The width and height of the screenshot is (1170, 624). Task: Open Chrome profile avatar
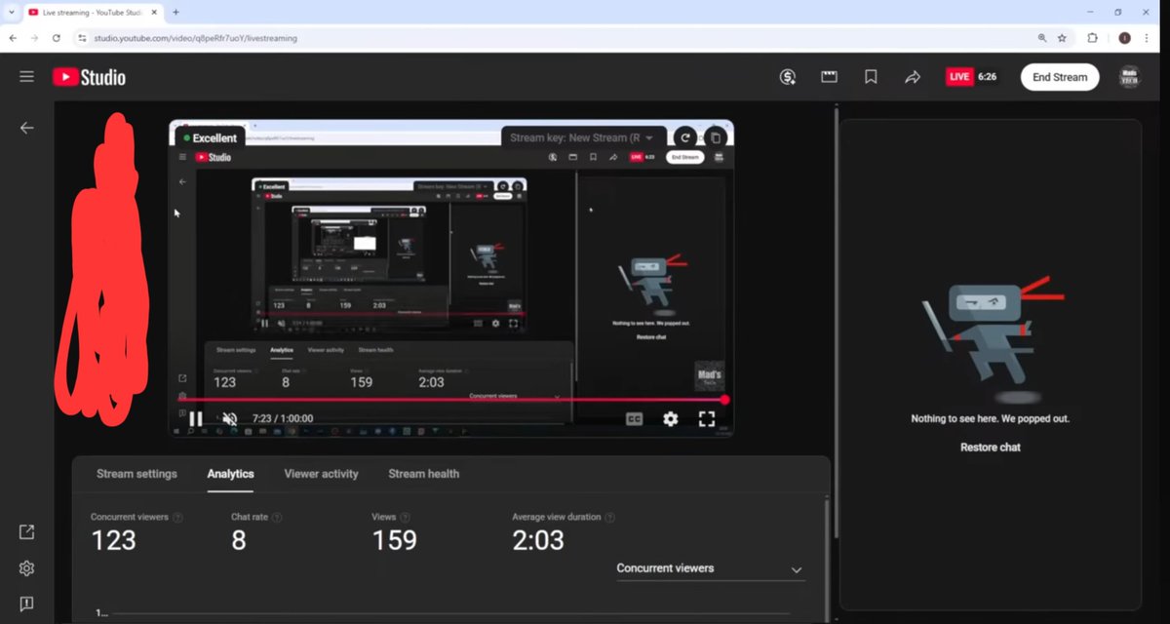pos(1124,38)
